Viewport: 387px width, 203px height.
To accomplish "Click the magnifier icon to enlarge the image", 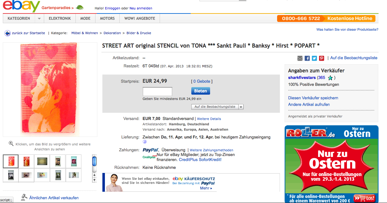I will (11, 144).
